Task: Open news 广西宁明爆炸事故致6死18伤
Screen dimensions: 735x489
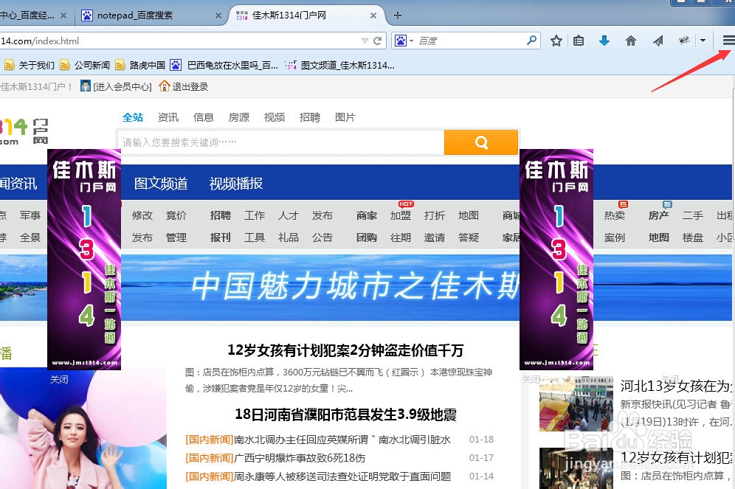Action: click(x=300, y=457)
